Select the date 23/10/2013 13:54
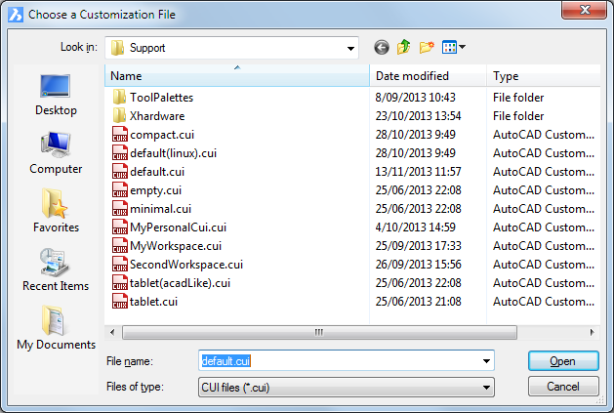Screen dimensions: 614x413 click(x=418, y=116)
